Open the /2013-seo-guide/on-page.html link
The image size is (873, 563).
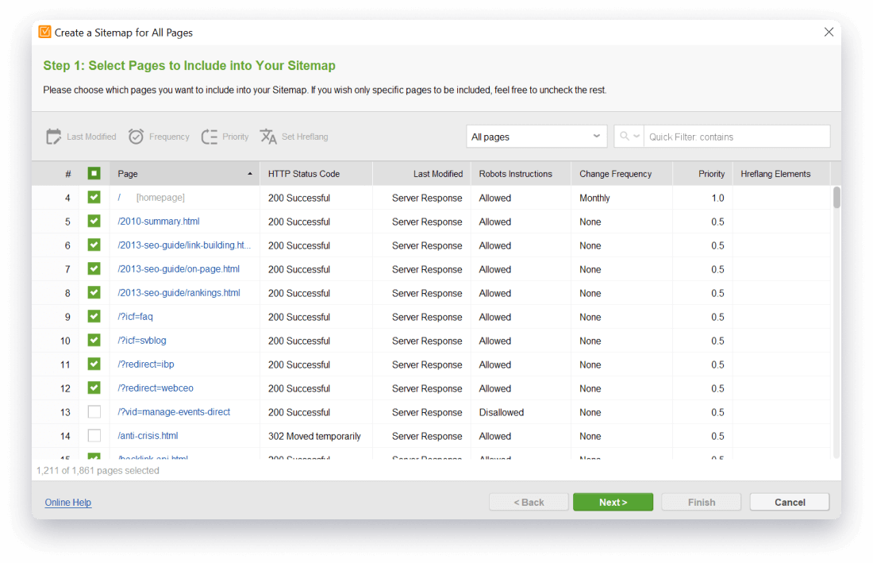(x=179, y=269)
